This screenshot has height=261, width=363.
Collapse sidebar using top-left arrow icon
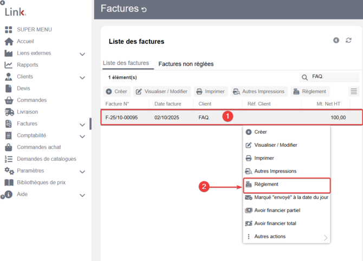[2, 3]
